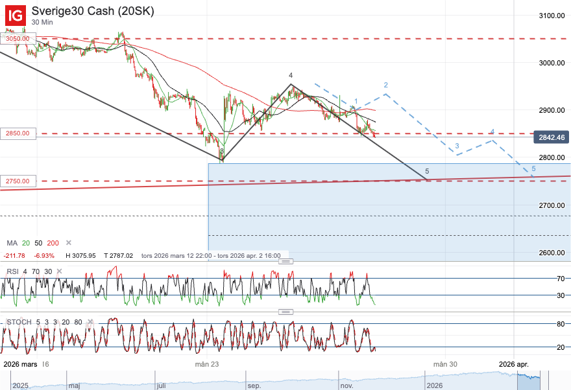This screenshot has height=390, width=571.
Task: Click the 2600.00 price axis label
Action: [x=552, y=253]
